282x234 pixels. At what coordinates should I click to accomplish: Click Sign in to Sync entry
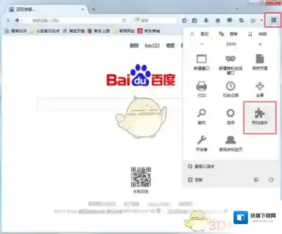(201, 166)
